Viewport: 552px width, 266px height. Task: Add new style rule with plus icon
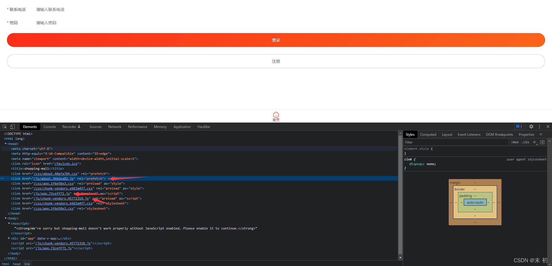(x=534, y=142)
